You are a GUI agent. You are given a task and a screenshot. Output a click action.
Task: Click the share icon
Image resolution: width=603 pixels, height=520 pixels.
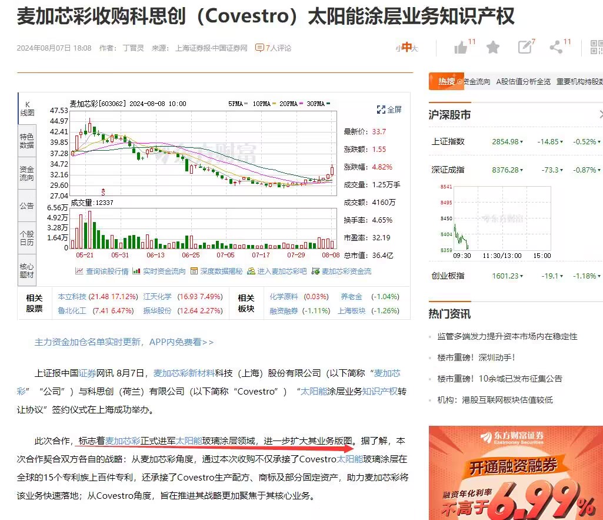pyautogui.click(x=556, y=47)
